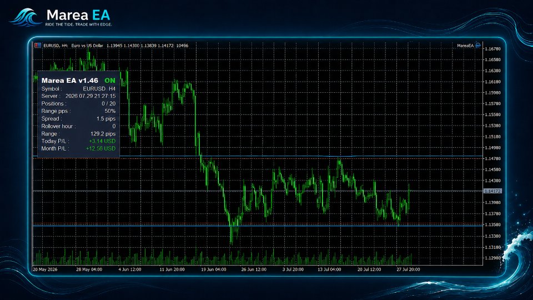
Task: Toggle the green ON status in Marea panel
Action: pyautogui.click(x=110, y=81)
